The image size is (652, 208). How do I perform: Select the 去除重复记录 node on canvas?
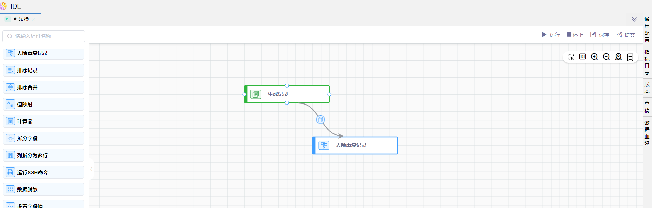(355, 145)
